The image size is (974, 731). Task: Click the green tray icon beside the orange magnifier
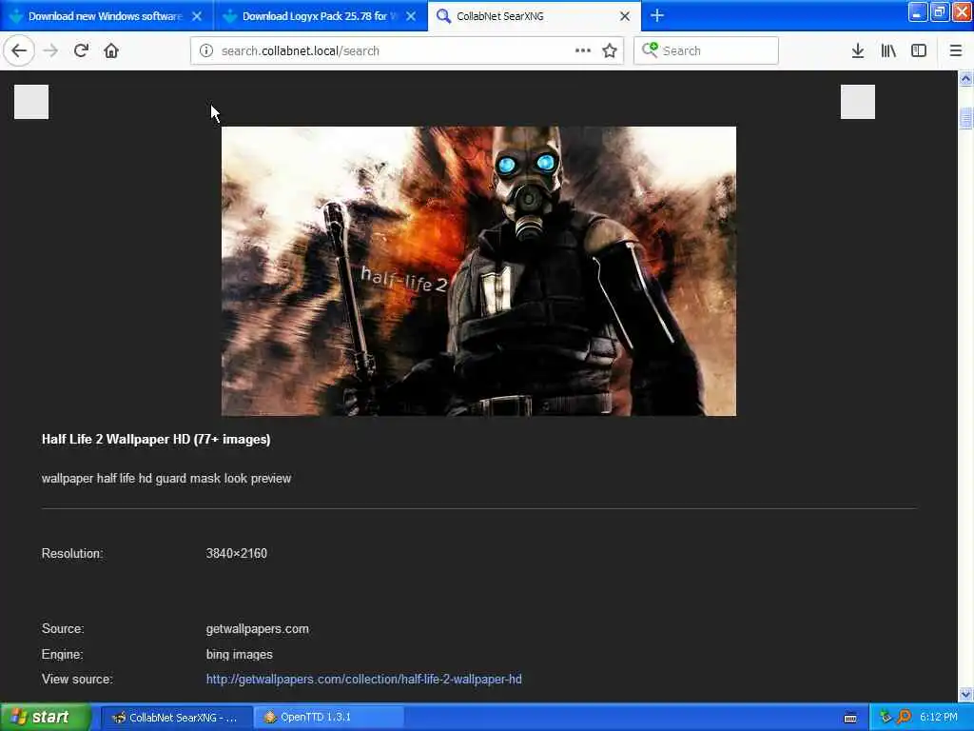(886, 718)
